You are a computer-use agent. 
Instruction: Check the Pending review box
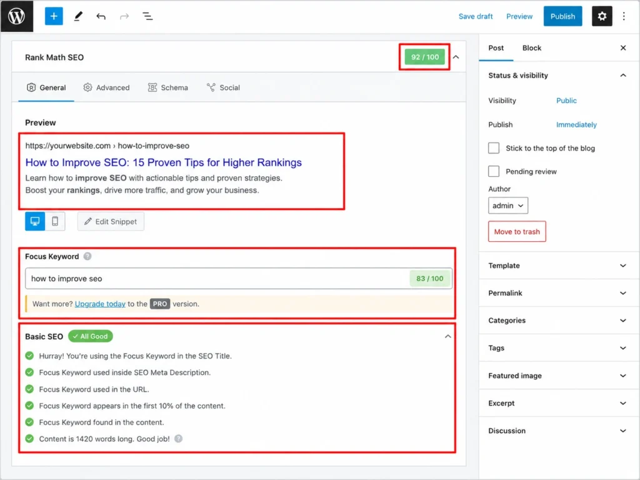(x=494, y=171)
